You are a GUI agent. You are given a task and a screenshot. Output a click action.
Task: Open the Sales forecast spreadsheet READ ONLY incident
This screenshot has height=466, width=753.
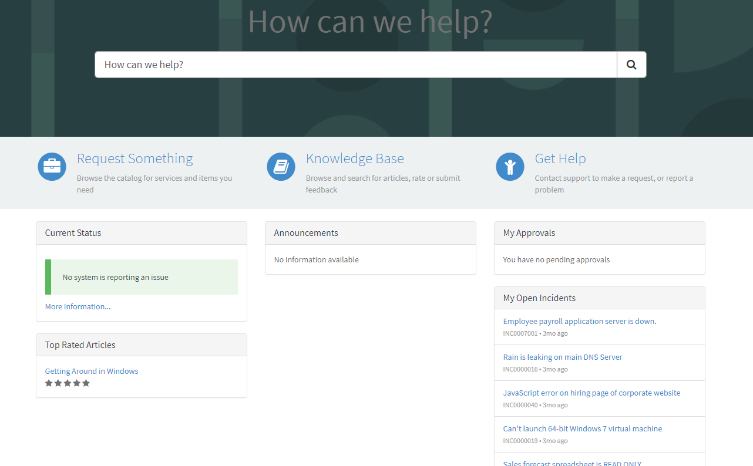[572, 463]
